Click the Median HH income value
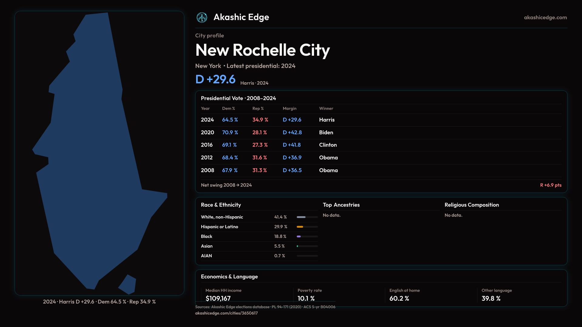Image resolution: width=582 pixels, height=327 pixels. point(218,298)
